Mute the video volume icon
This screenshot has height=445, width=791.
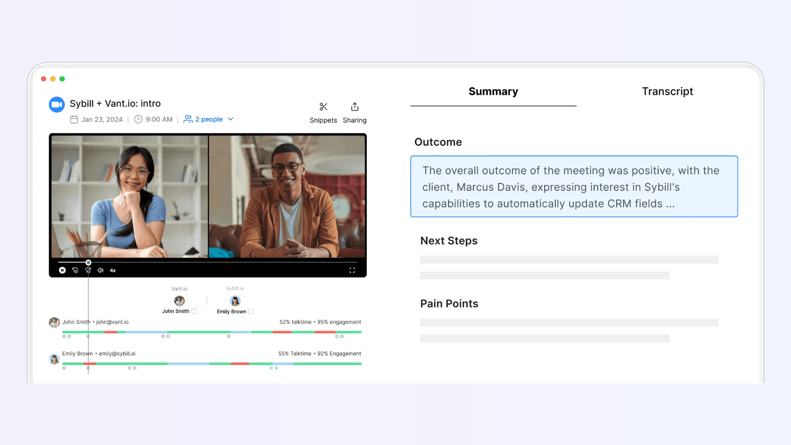pos(100,270)
